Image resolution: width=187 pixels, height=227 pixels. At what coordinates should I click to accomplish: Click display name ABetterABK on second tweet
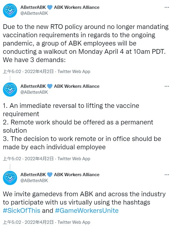[33, 86]
